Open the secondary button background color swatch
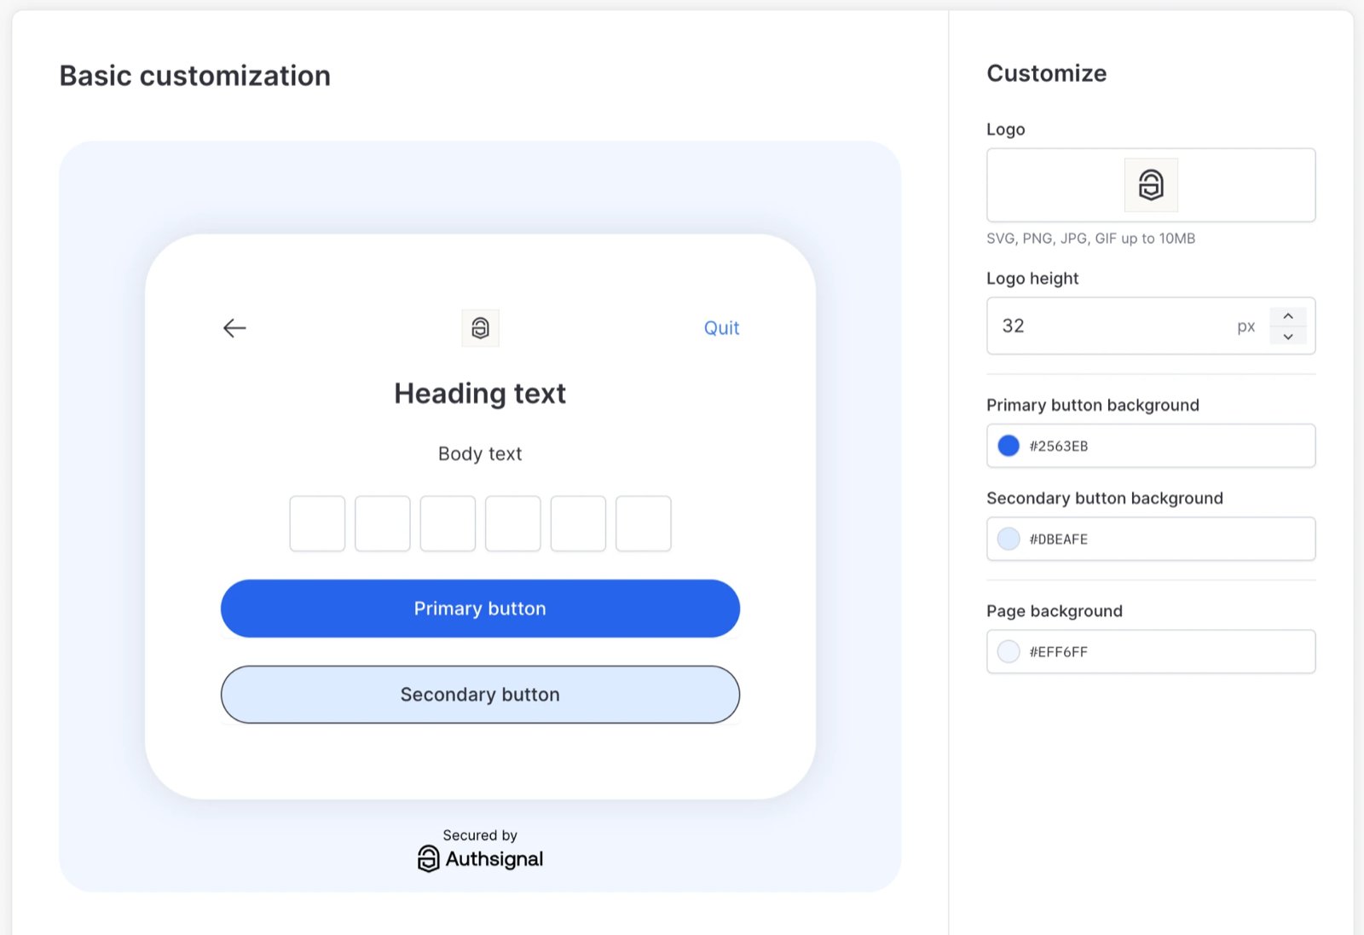The image size is (1364, 935). (1009, 539)
